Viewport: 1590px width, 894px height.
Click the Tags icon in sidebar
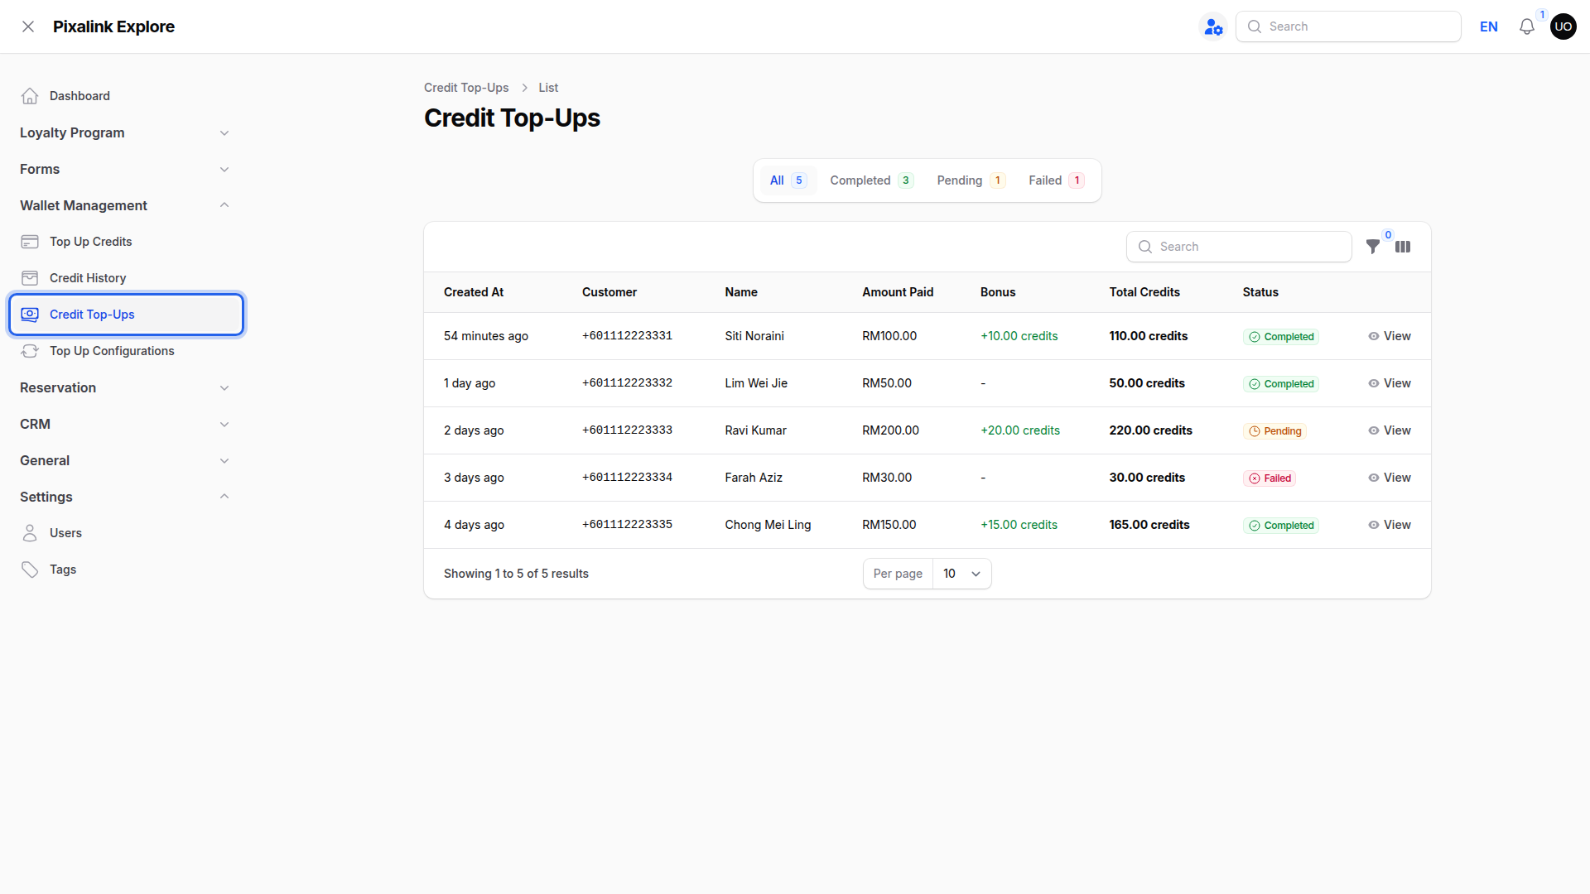(30, 570)
